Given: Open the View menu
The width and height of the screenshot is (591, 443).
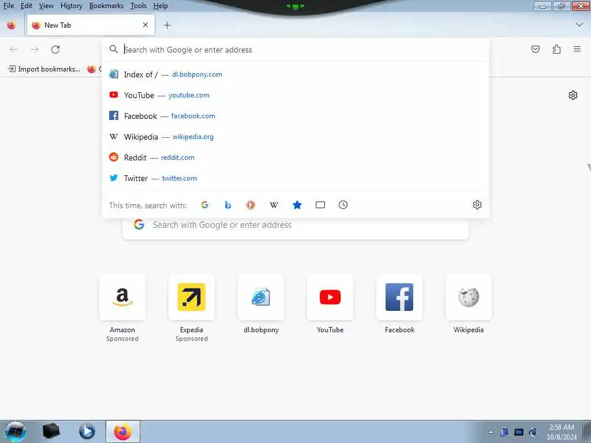Looking at the screenshot, I should pos(46,6).
